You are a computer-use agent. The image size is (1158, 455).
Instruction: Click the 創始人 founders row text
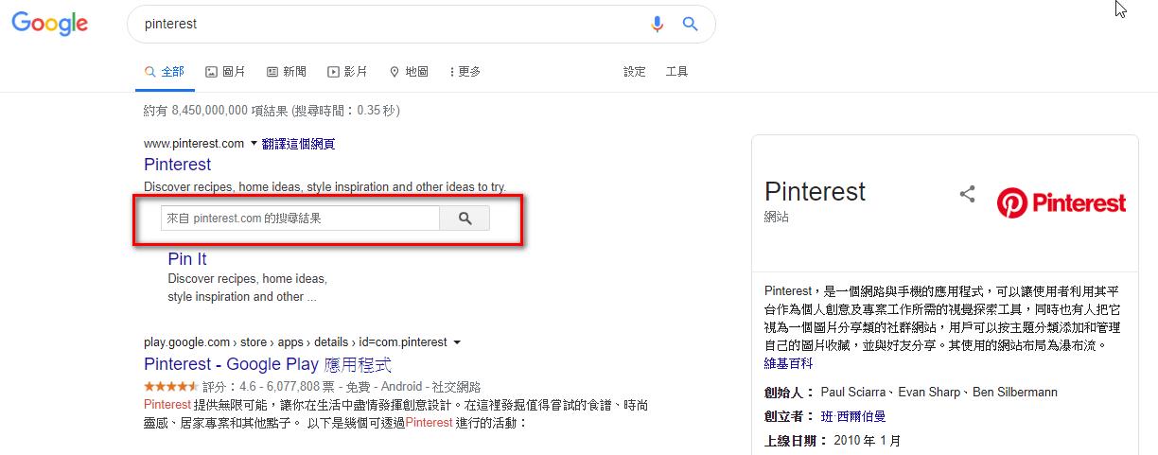[x=910, y=392]
